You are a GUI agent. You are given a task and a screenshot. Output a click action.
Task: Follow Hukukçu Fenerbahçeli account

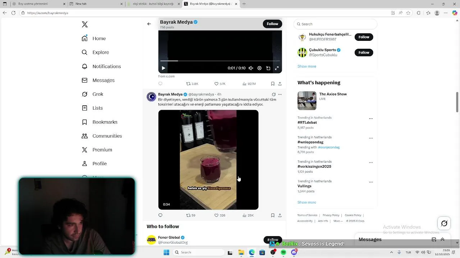364,37
